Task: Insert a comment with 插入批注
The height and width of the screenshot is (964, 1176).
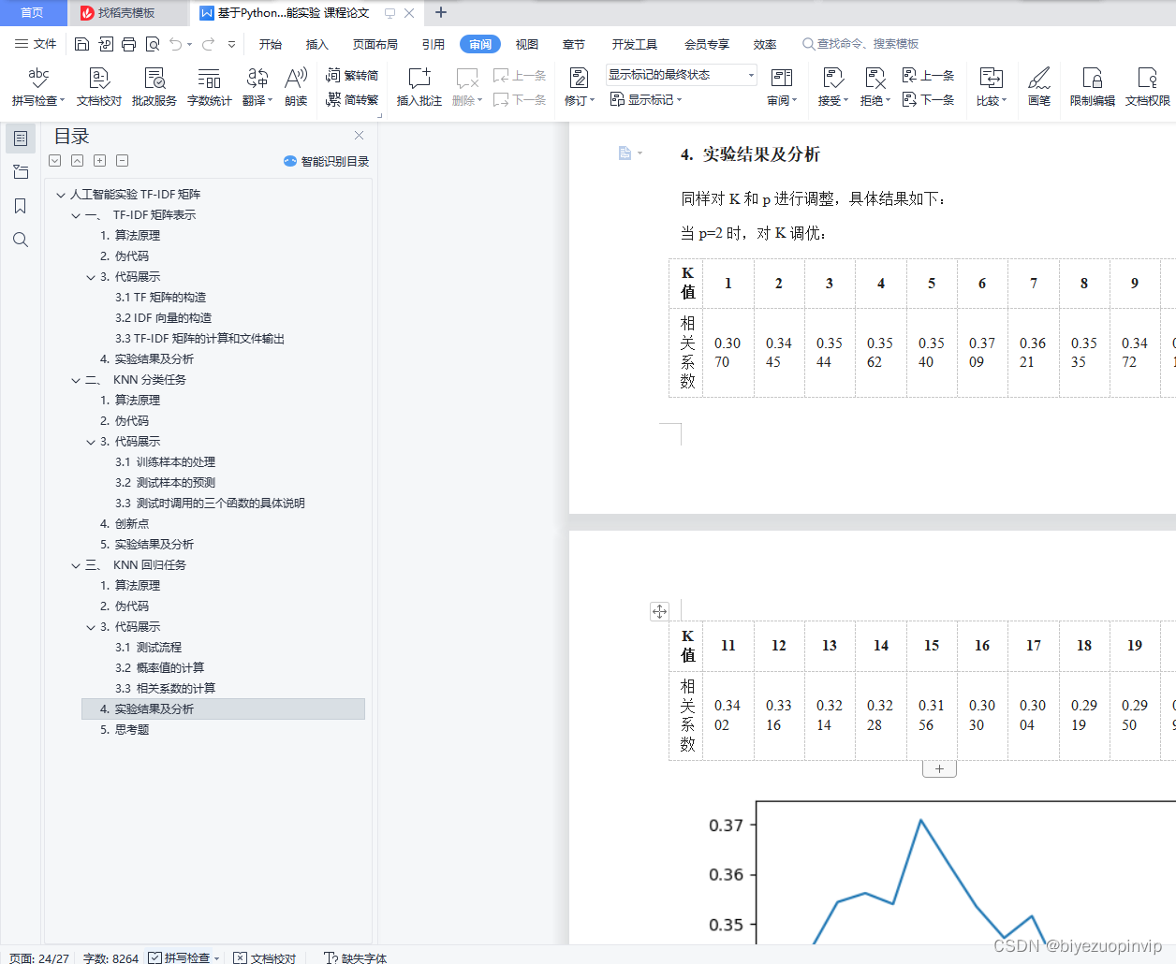Action: (x=419, y=87)
